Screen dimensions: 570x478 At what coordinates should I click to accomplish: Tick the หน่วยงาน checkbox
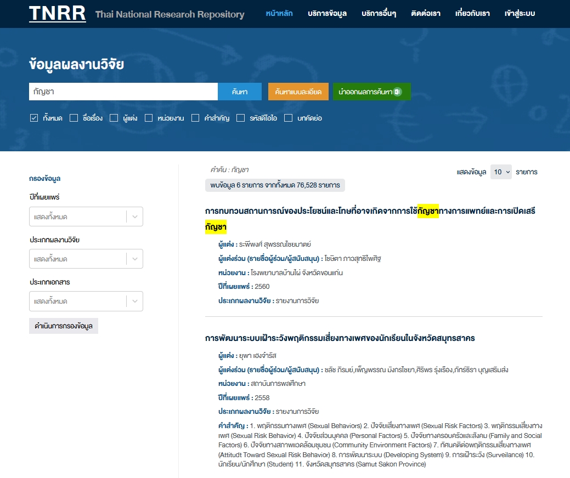coord(149,118)
